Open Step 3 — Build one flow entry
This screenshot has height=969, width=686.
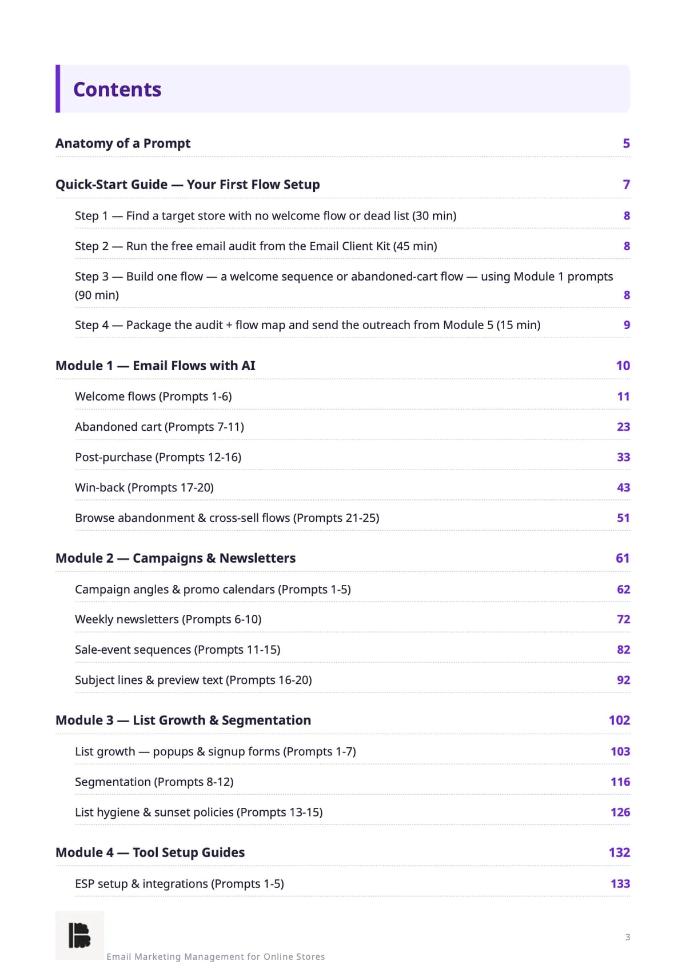352,286
